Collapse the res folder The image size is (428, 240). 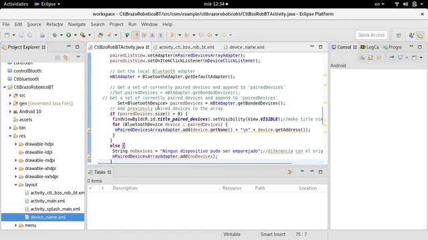[10, 136]
